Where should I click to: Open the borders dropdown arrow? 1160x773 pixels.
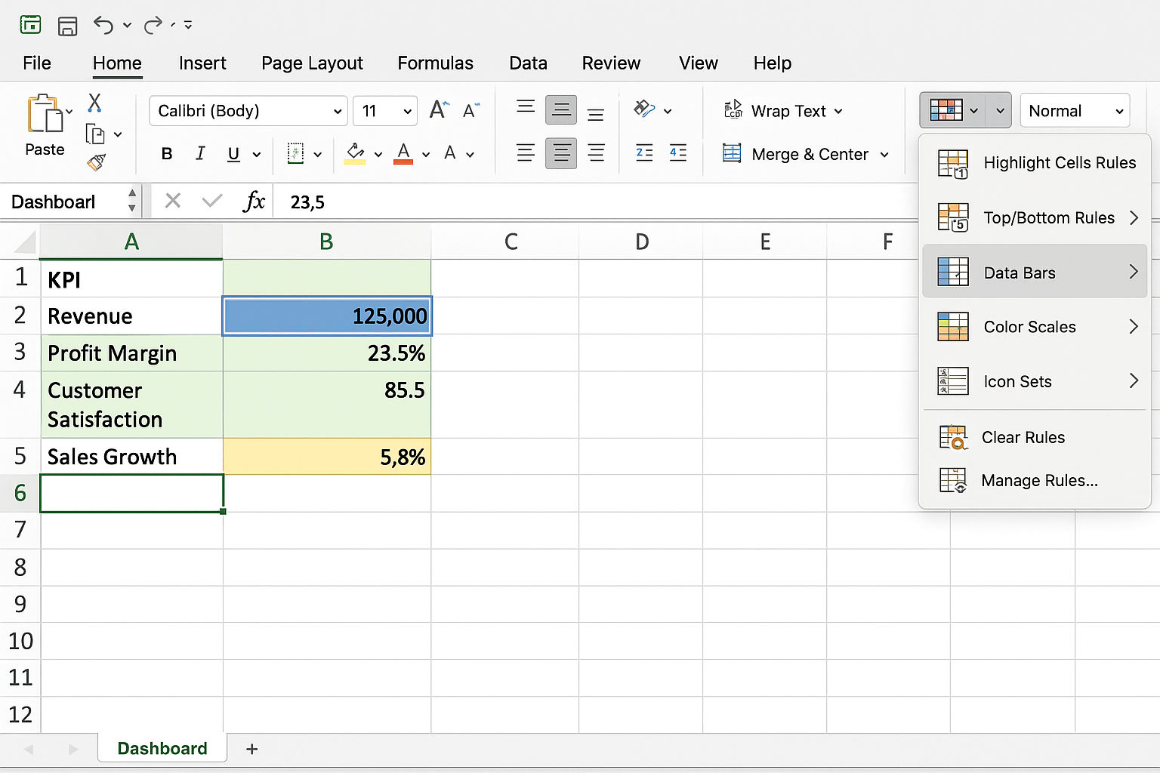point(318,155)
